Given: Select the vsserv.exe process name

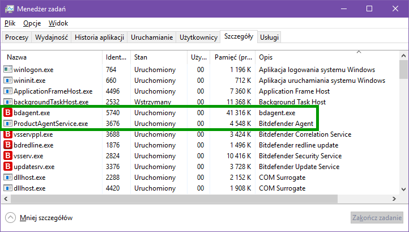Looking at the screenshot, I should pyautogui.click(x=28, y=156).
